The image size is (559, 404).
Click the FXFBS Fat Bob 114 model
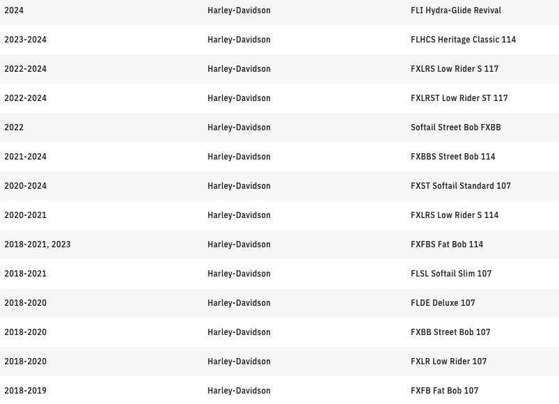click(446, 244)
